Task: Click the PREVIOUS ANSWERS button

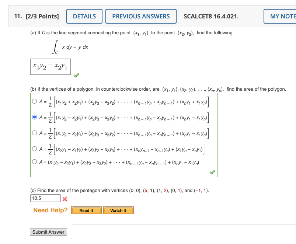Action: 141,16
